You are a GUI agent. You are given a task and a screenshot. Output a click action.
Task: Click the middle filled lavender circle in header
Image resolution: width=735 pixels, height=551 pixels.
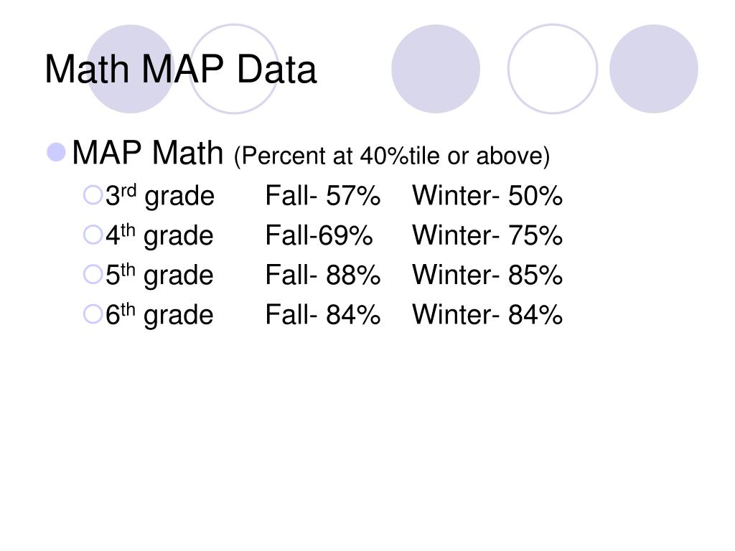[436, 69]
